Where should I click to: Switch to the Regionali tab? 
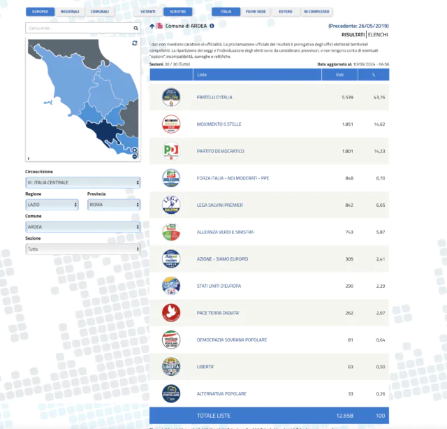tap(70, 12)
